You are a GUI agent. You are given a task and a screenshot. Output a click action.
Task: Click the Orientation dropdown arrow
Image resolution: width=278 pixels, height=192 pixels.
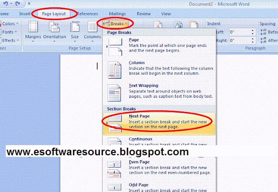[x=54, y=42]
